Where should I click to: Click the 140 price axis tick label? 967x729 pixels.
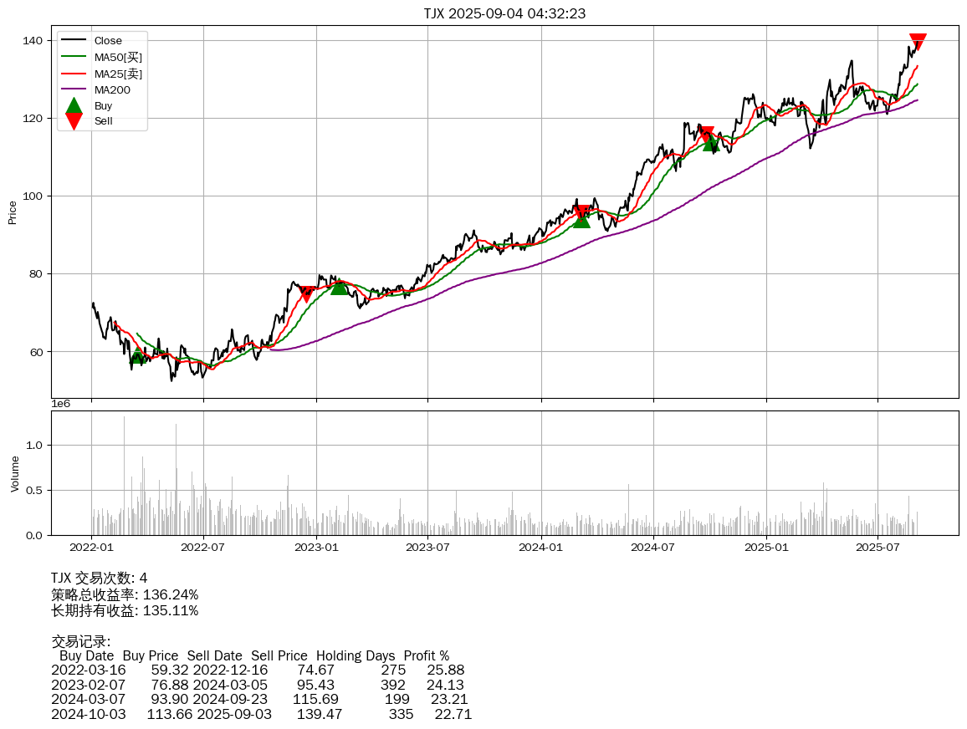33,40
